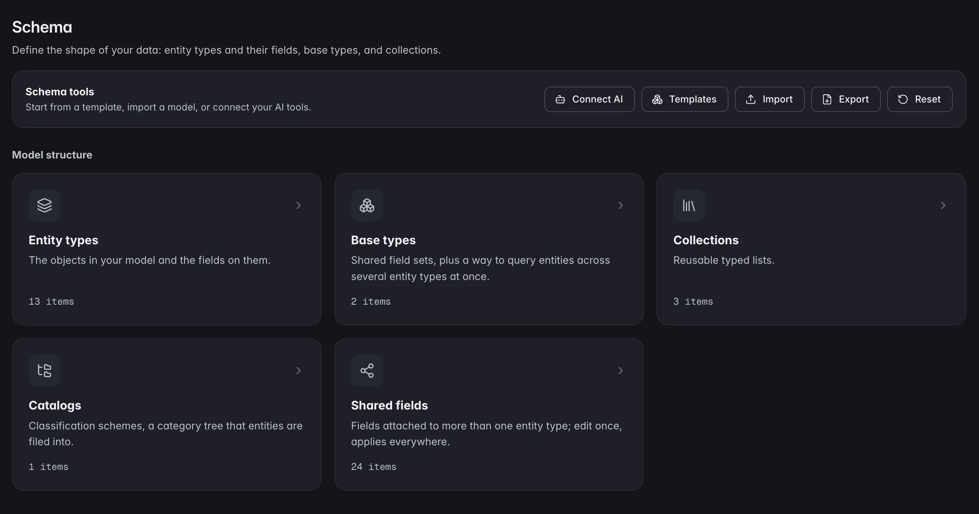Click the Base types boxes icon

(x=367, y=205)
